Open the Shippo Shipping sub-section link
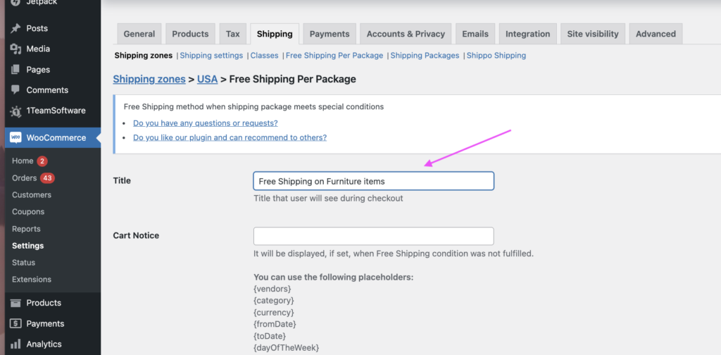Image resolution: width=721 pixels, height=355 pixels. pyautogui.click(x=496, y=56)
